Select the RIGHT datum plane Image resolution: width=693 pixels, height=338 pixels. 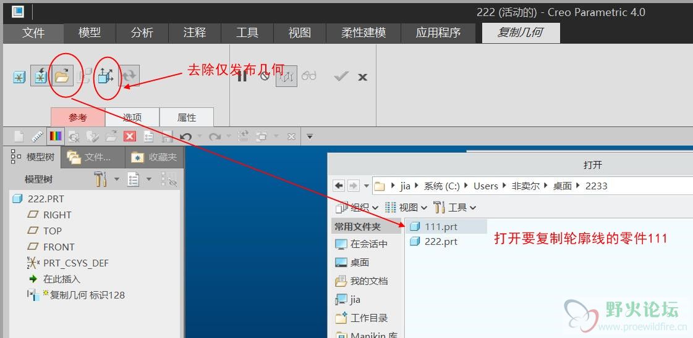click(x=49, y=215)
